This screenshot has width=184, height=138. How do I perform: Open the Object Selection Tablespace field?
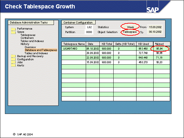coord(130,32)
